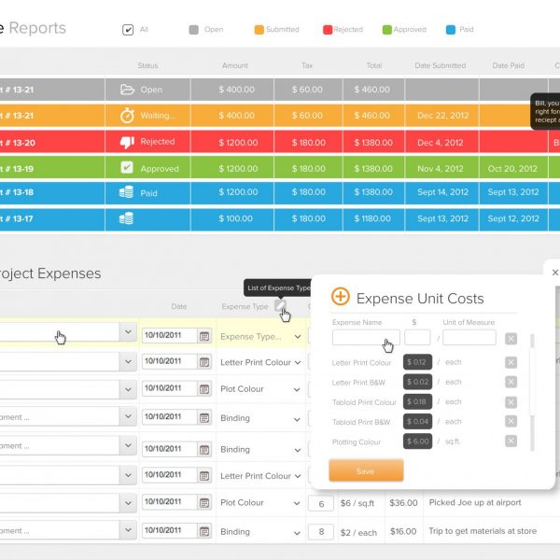Toggle the Submitted status filter
560x560 pixels.
259,29
